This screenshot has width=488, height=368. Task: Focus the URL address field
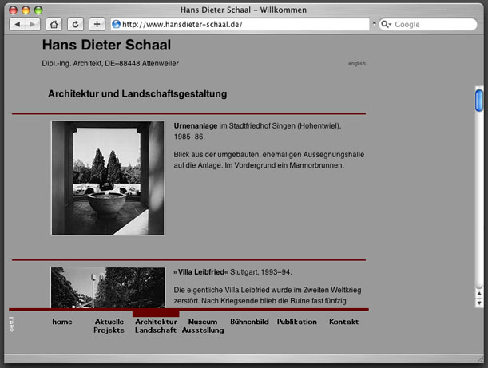(x=240, y=24)
